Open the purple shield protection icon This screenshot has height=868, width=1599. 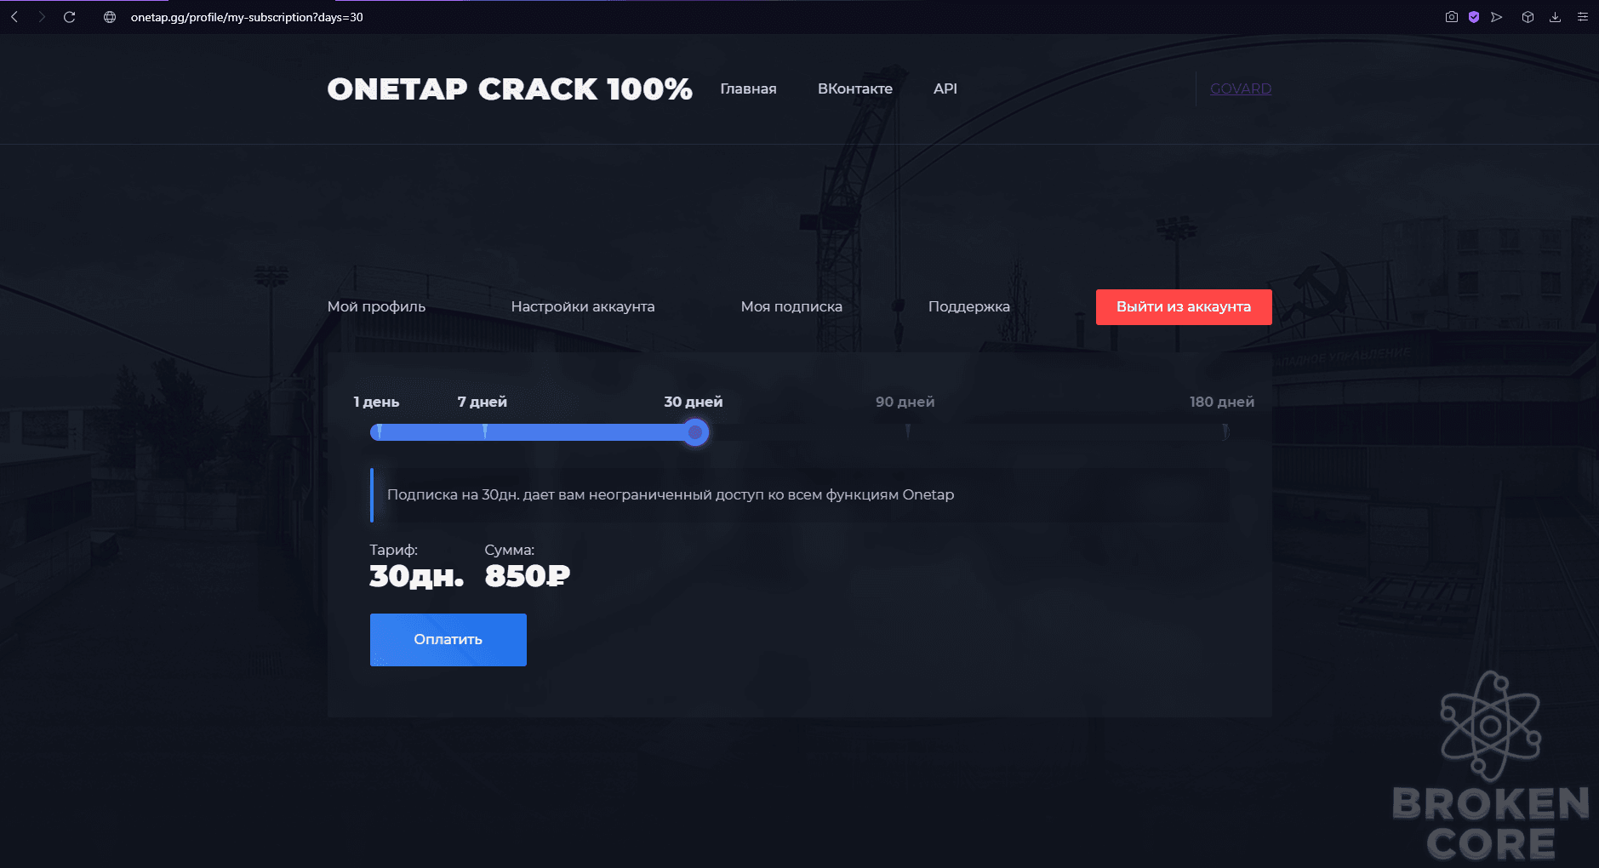click(1474, 17)
